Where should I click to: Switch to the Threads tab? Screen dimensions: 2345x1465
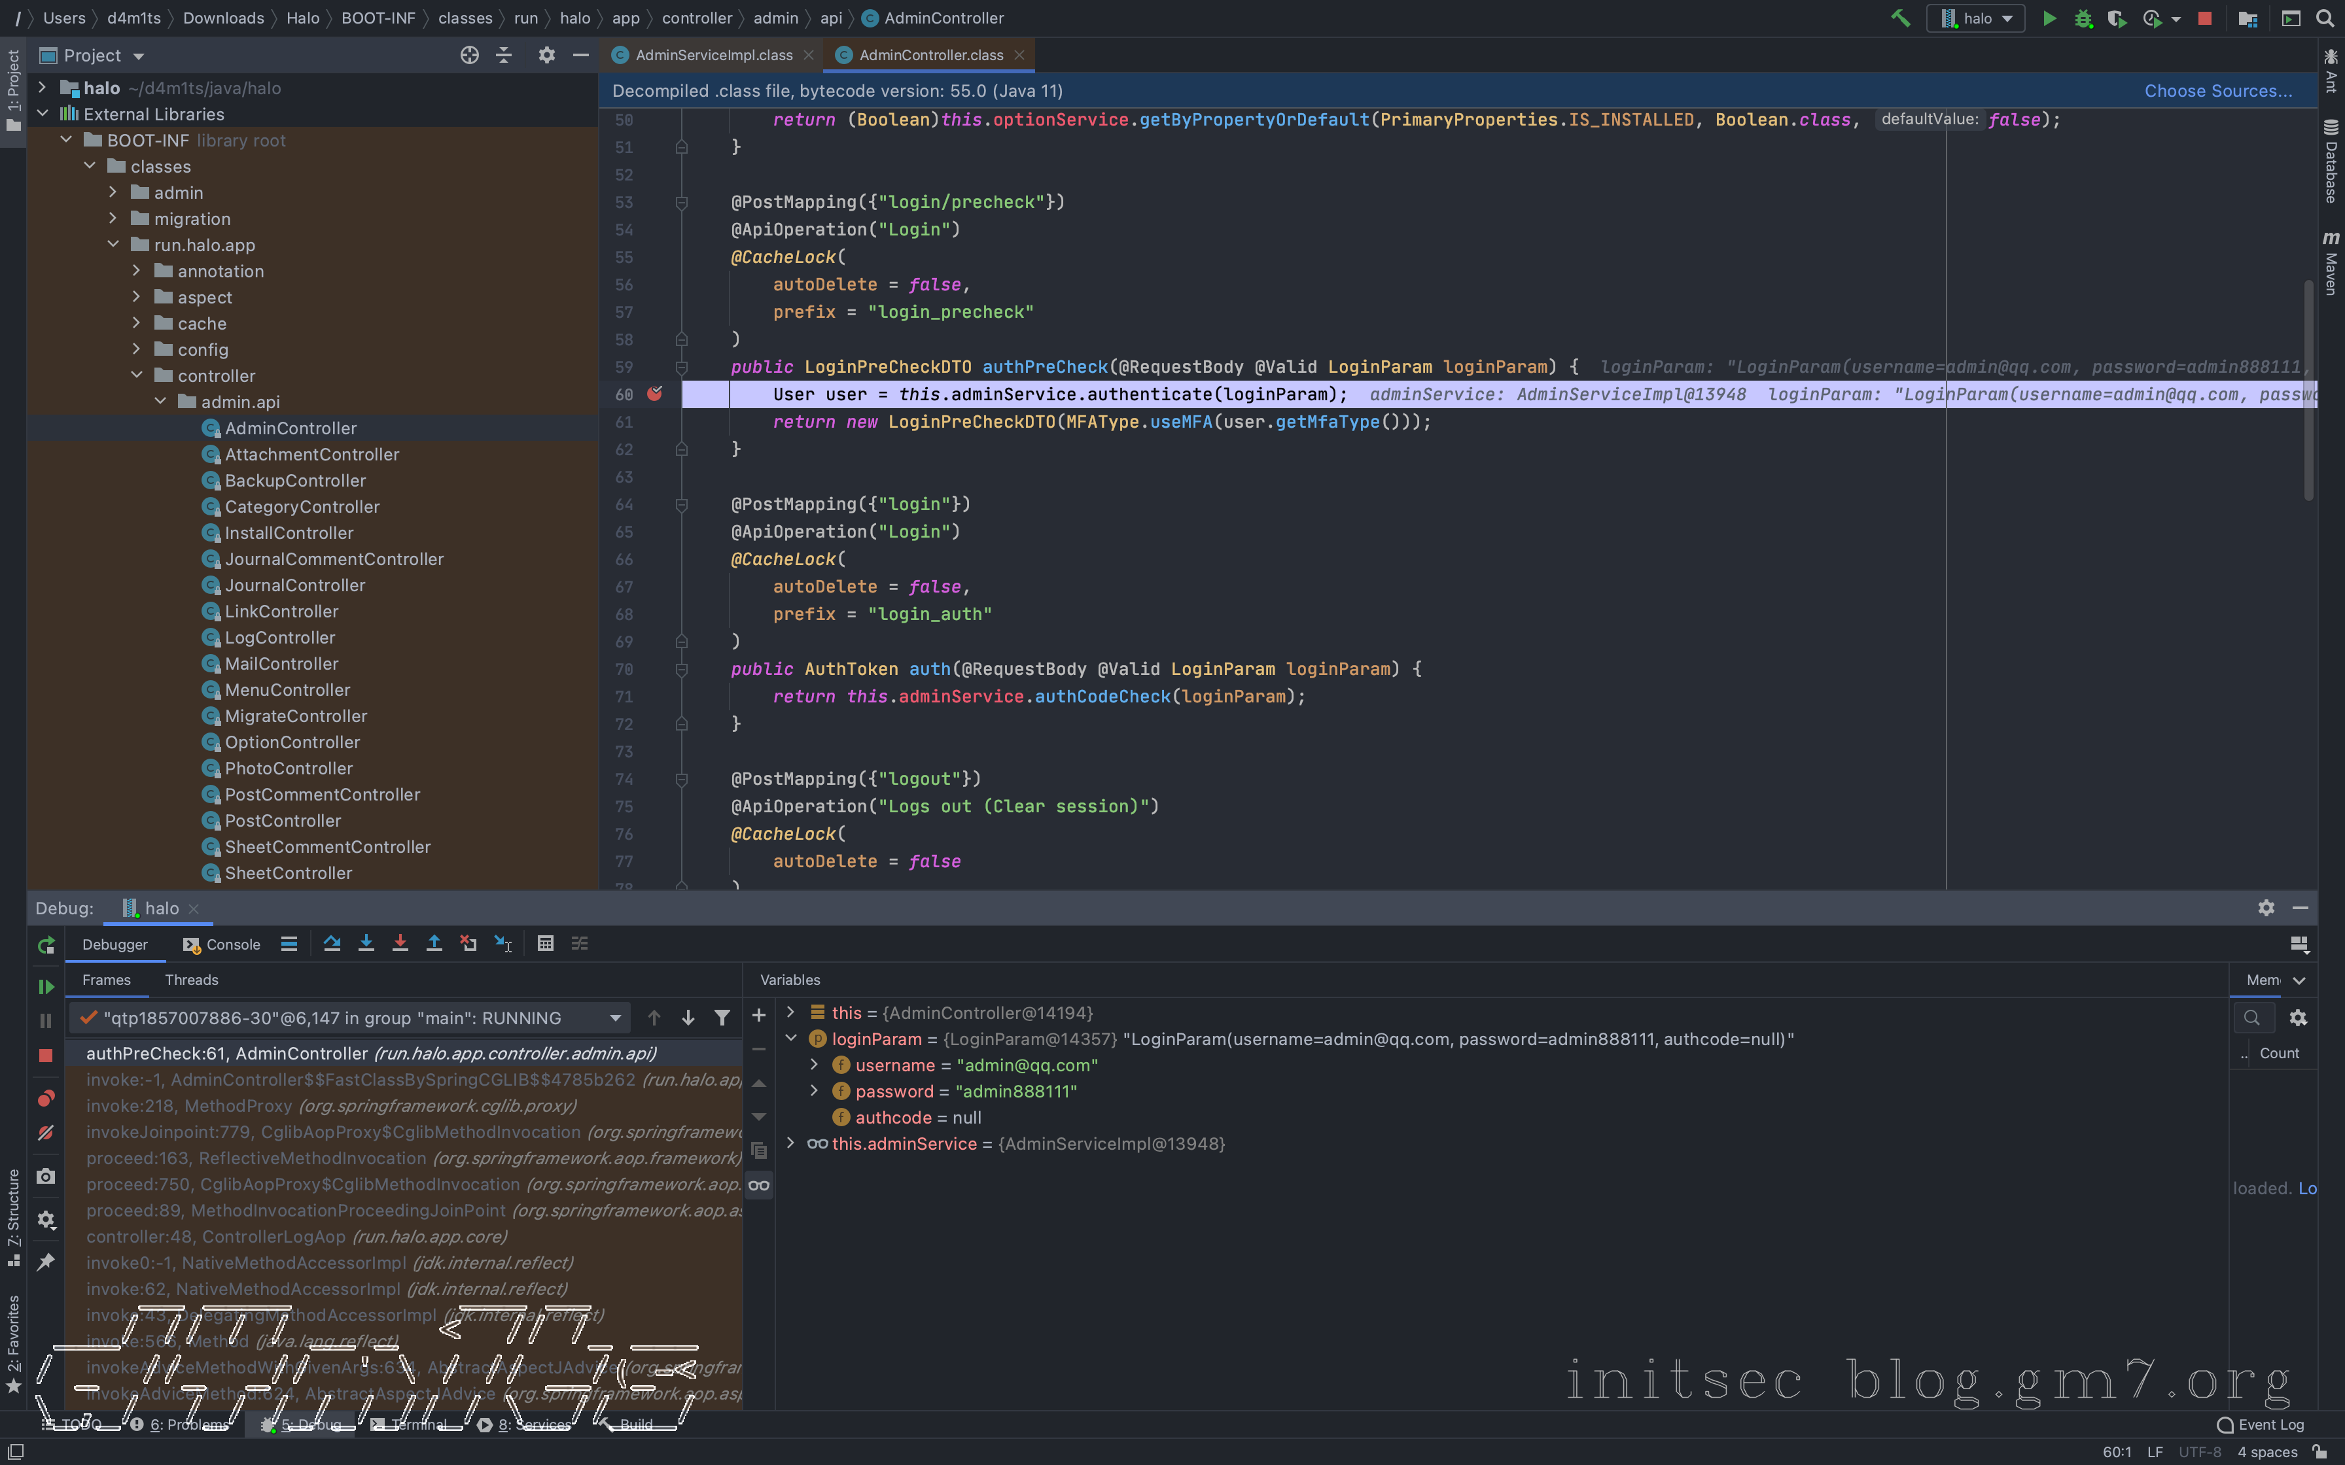(191, 980)
